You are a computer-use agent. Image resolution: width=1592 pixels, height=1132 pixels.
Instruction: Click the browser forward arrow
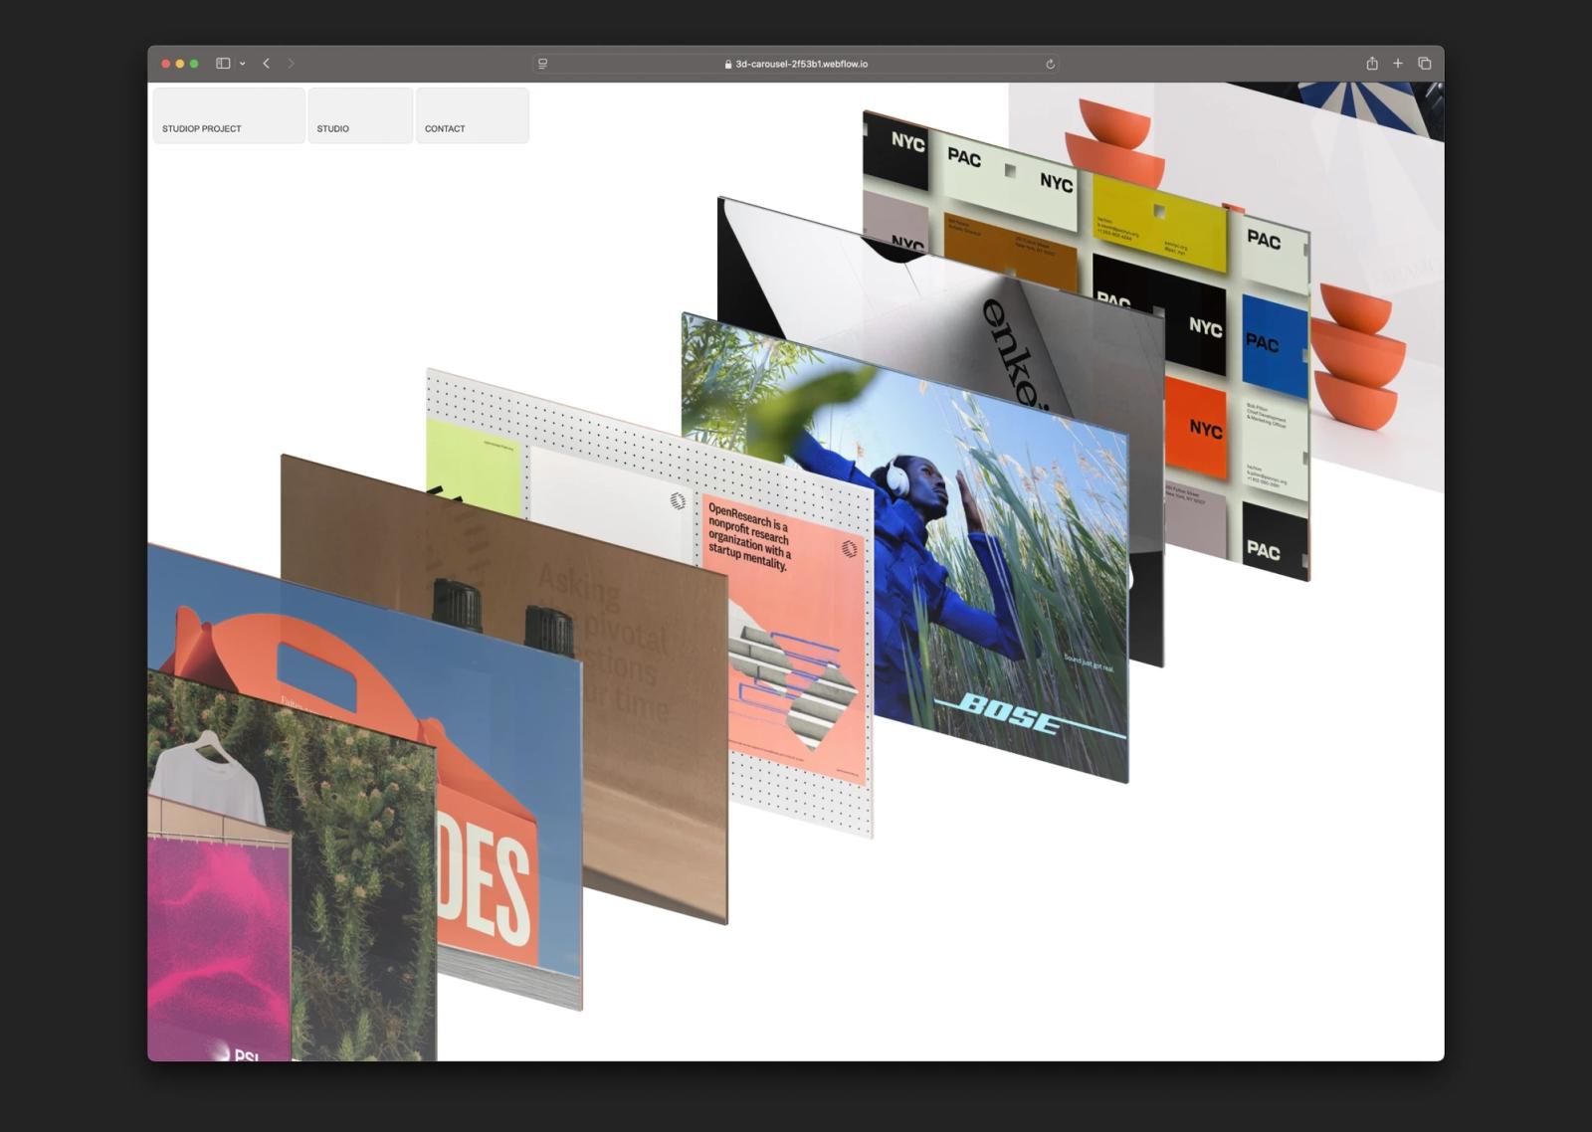click(x=291, y=64)
